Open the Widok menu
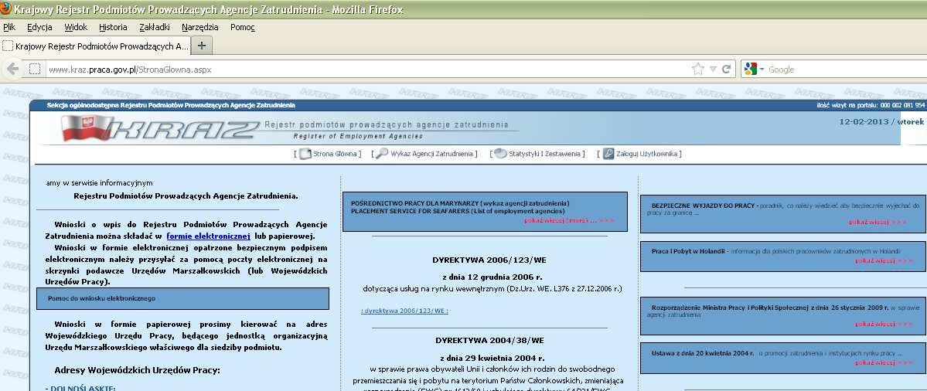 (76, 27)
